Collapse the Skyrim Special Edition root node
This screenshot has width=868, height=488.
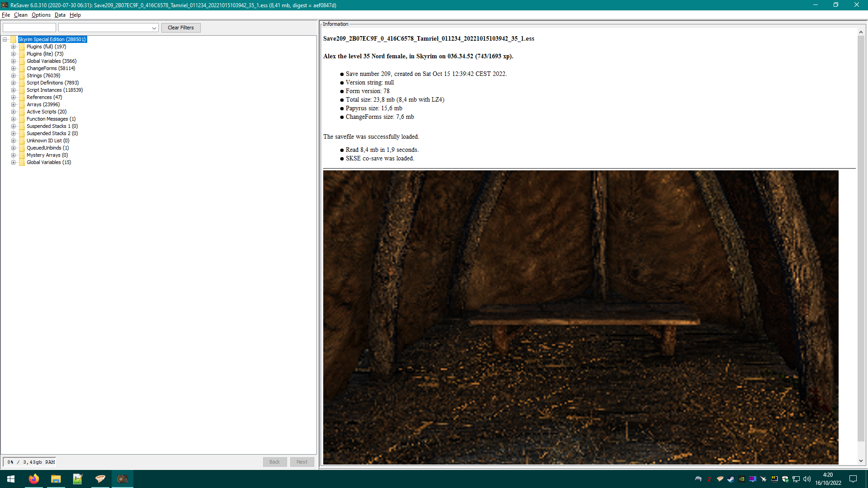pyautogui.click(x=5, y=39)
